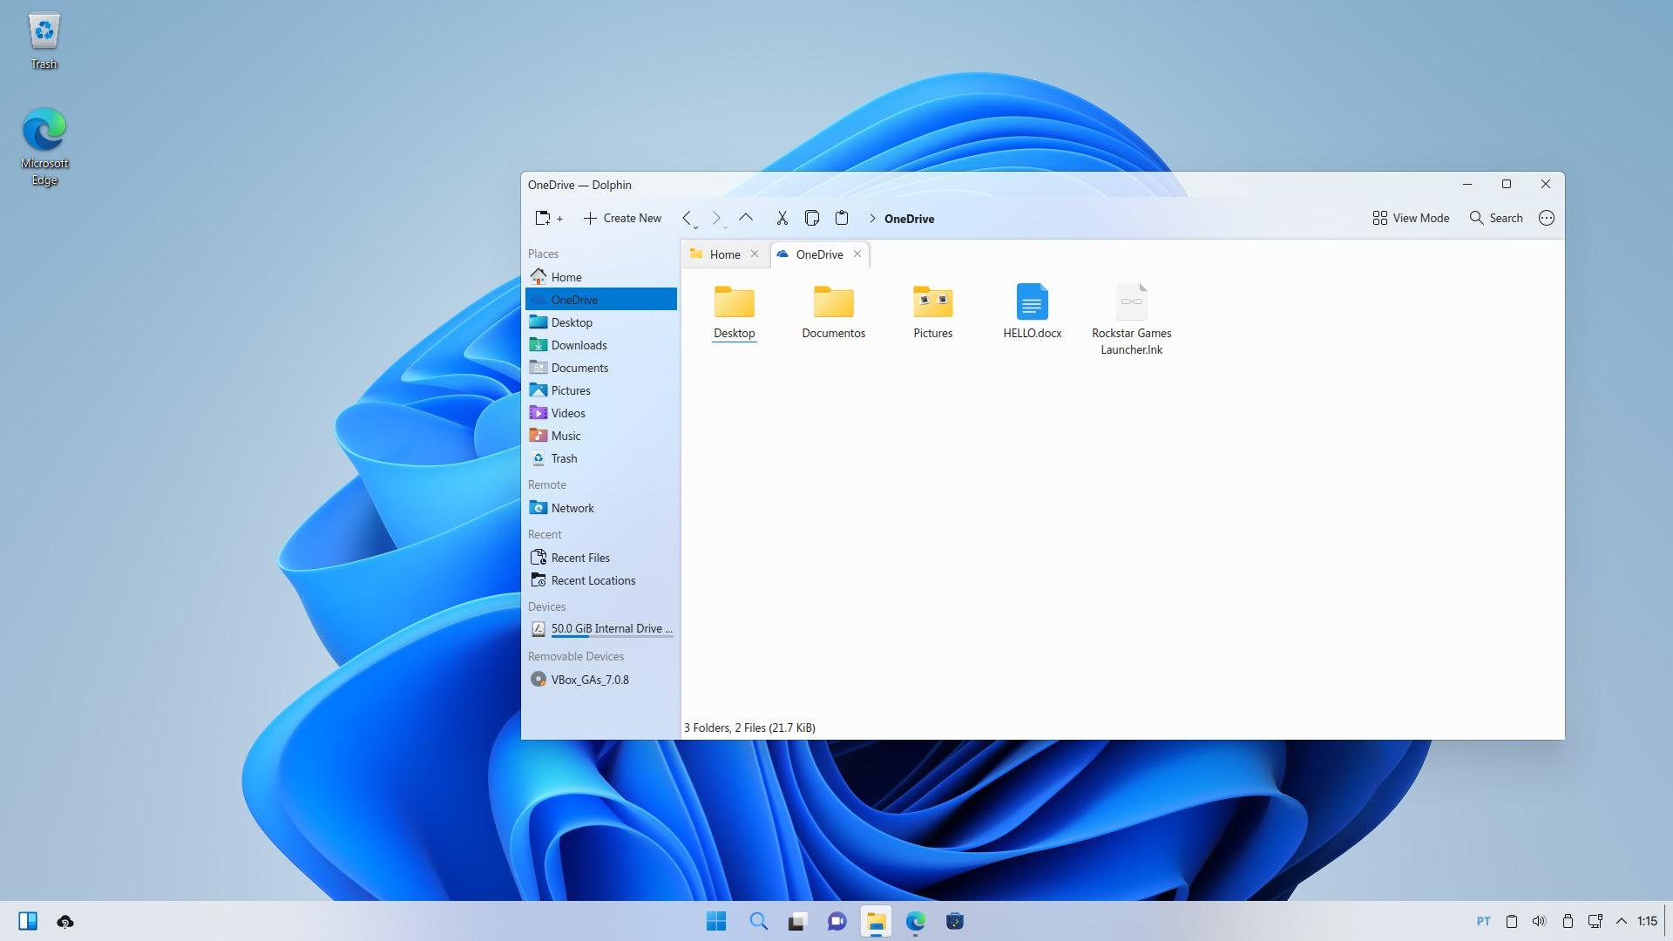Viewport: 1673px width, 941px height.
Task: Select the 50.0 GiB Internal Drive device
Action: [x=611, y=628]
